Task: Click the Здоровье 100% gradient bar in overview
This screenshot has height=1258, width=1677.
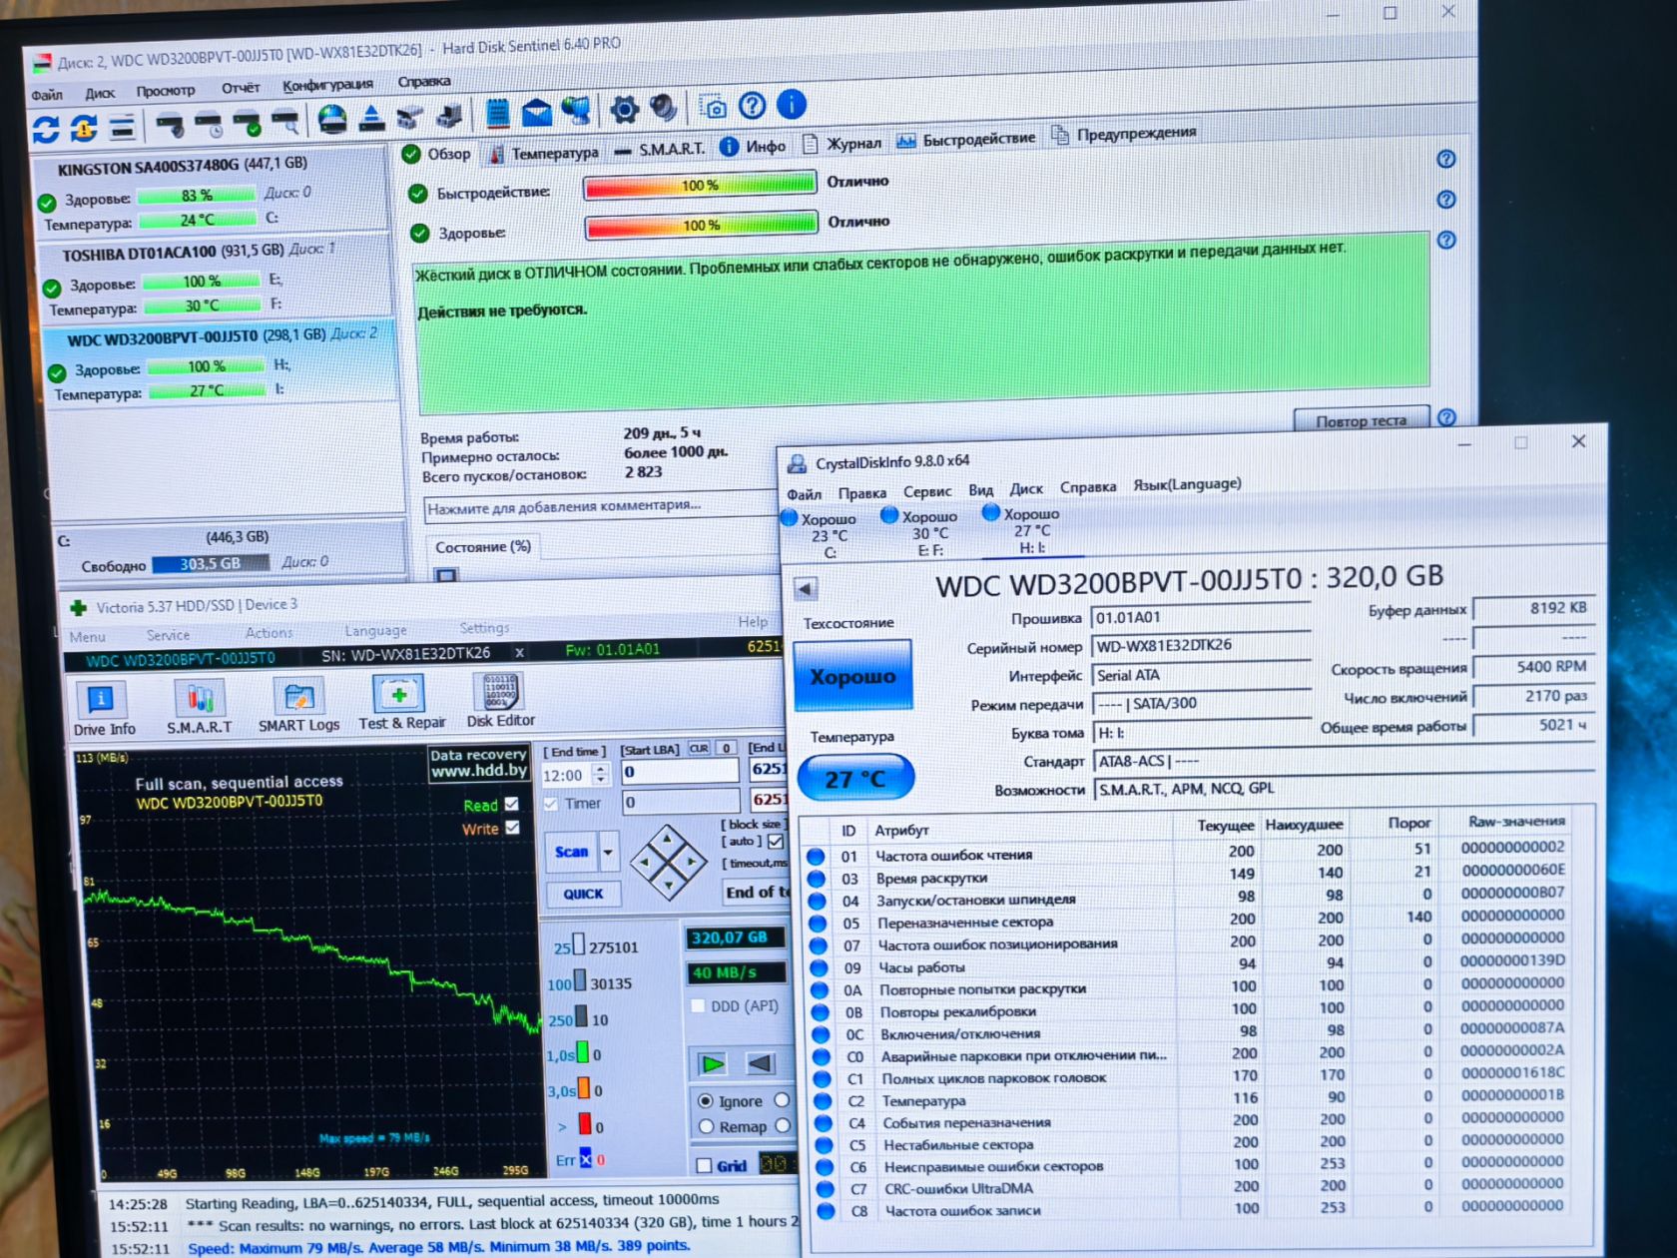Action: point(701,226)
